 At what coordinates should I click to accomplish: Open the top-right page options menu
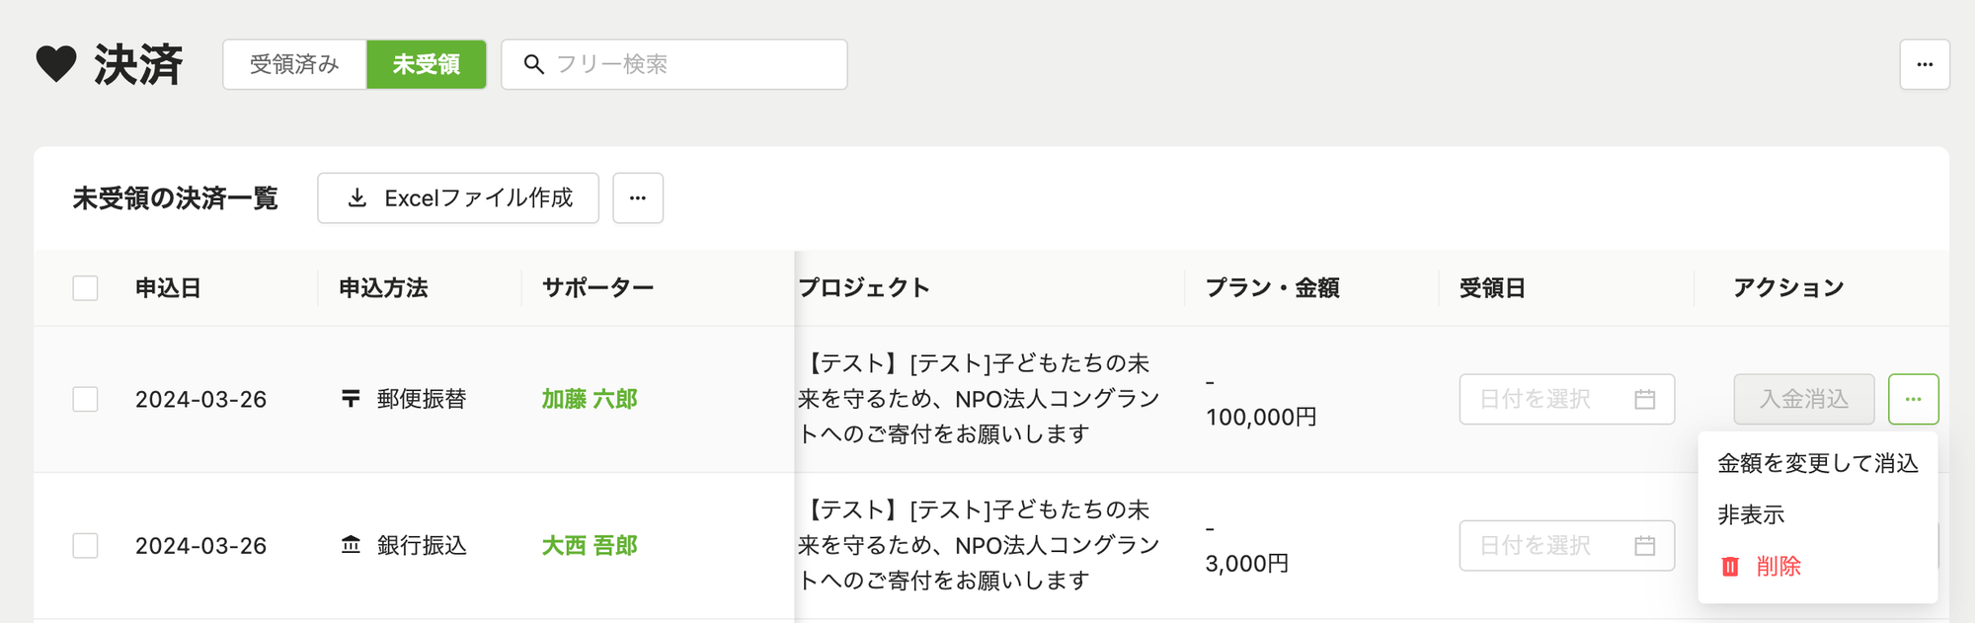coord(1925,64)
